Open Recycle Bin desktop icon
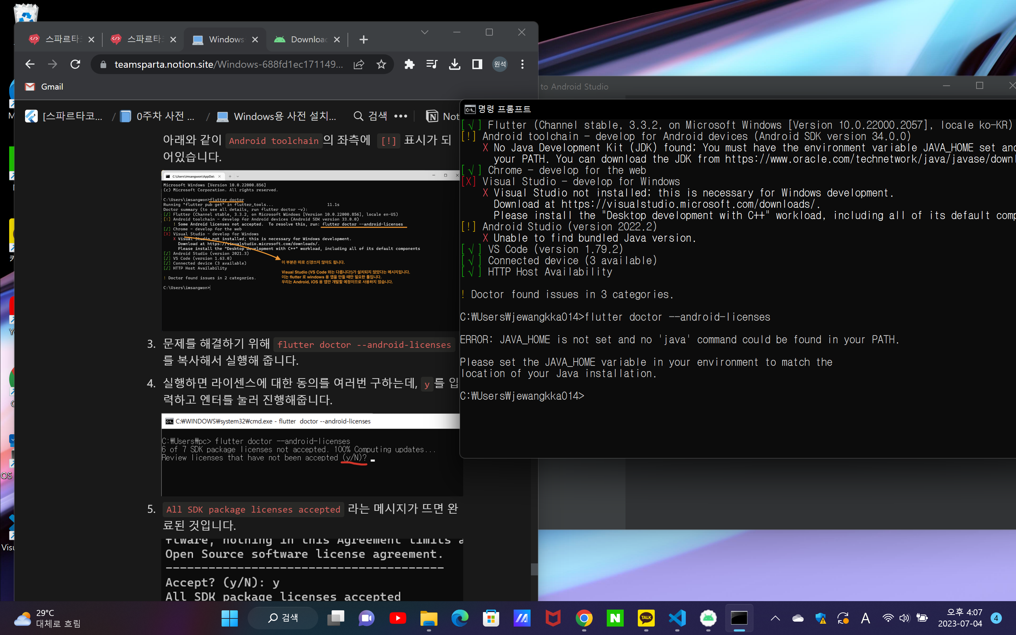The height and width of the screenshot is (635, 1016). (26, 13)
